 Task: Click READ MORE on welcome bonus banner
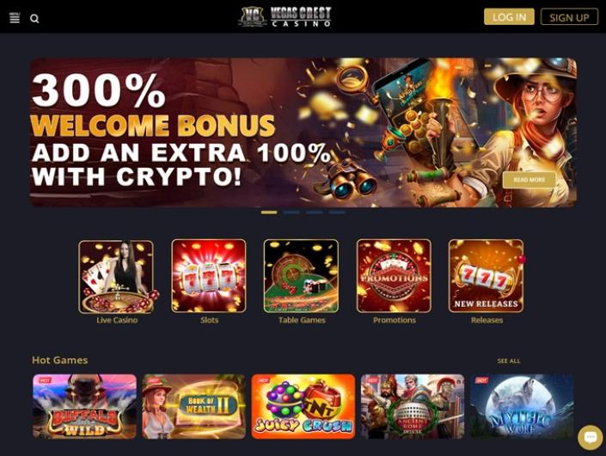tap(529, 180)
